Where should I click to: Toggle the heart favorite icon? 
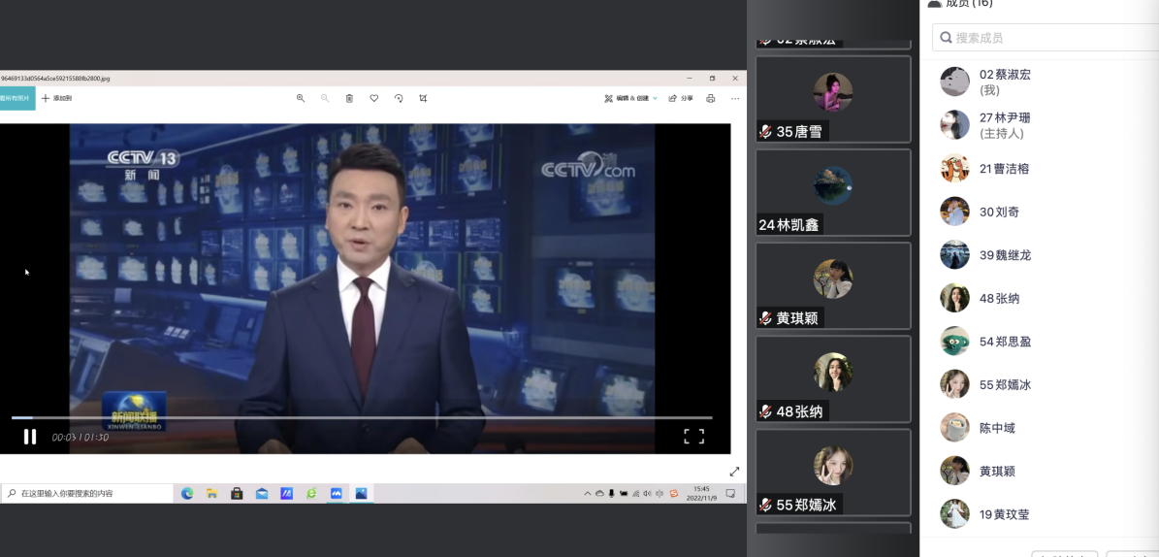click(373, 98)
